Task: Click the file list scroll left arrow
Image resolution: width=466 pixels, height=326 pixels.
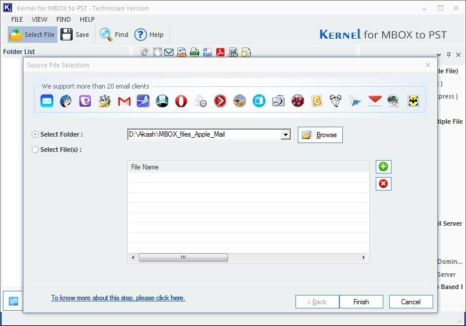Action: point(133,257)
